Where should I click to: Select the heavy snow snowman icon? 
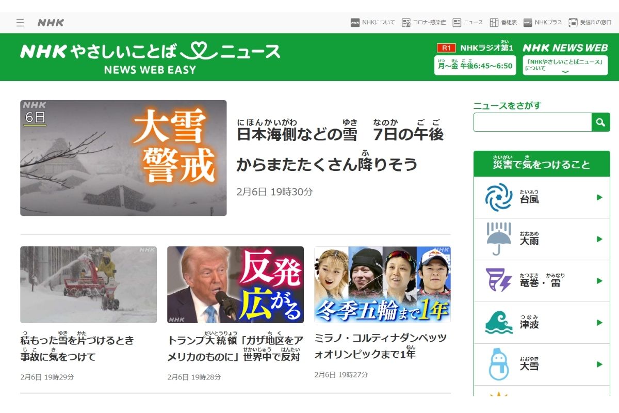pos(498,364)
